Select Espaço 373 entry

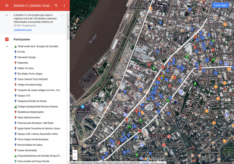[x=24, y=95]
